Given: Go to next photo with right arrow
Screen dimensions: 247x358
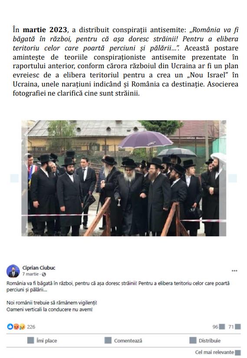Looking at the screenshot, I should (x=232, y=178).
